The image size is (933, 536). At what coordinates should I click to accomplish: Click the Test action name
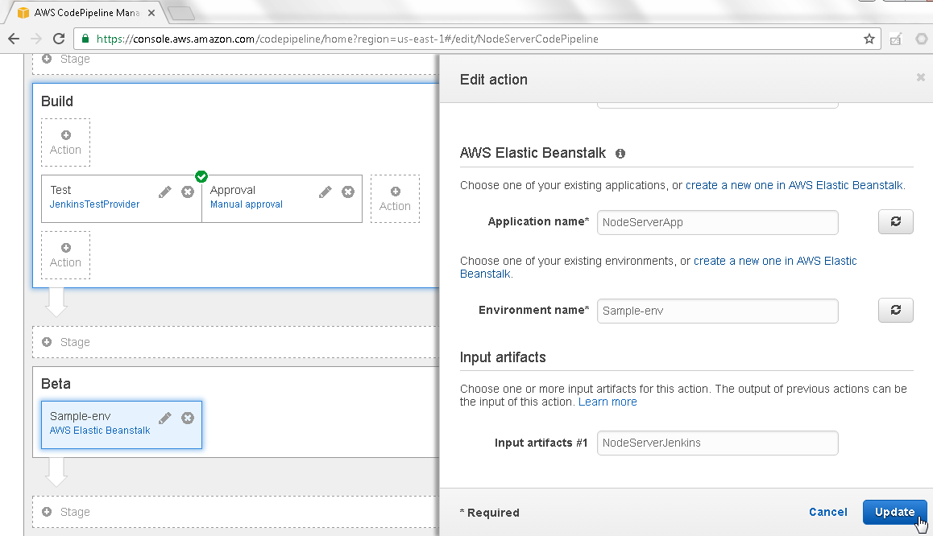[60, 190]
